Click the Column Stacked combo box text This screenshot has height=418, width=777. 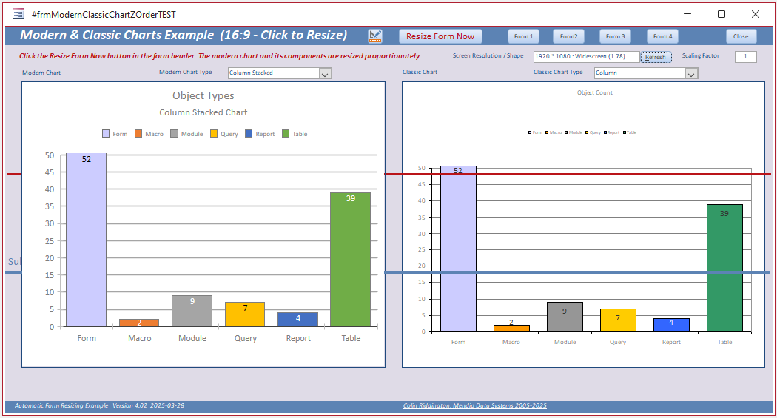coord(274,73)
